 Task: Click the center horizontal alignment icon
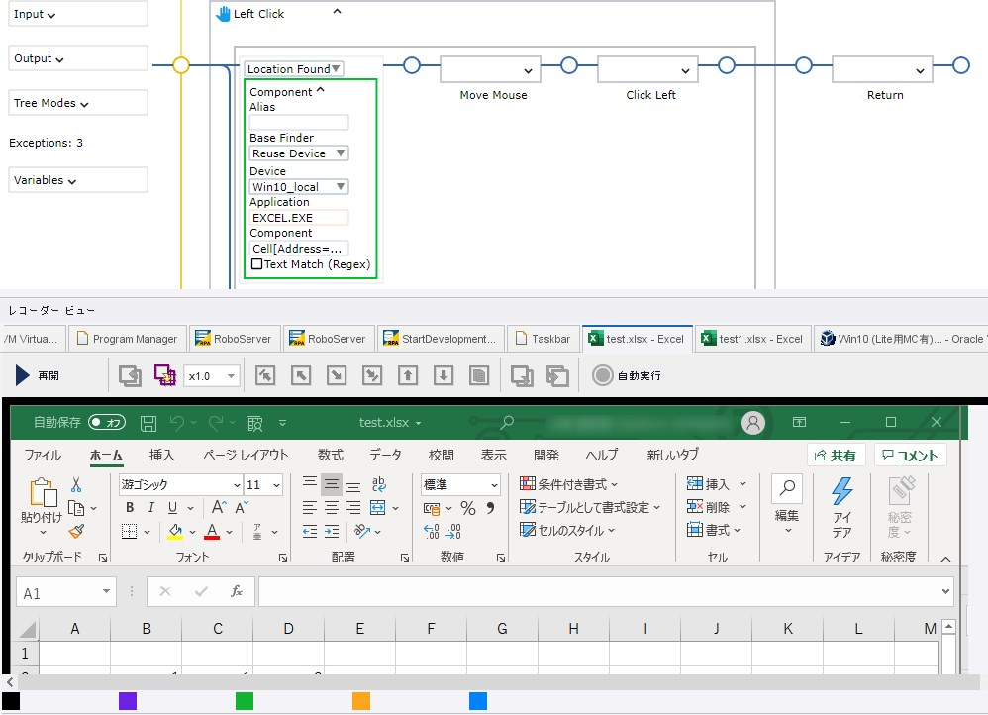[332, 508]
